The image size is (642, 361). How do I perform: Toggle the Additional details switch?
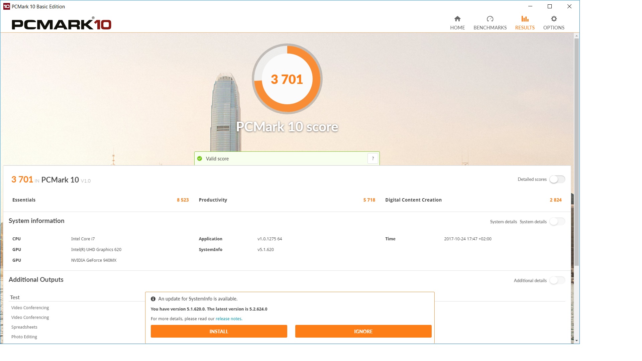(557, 280)
